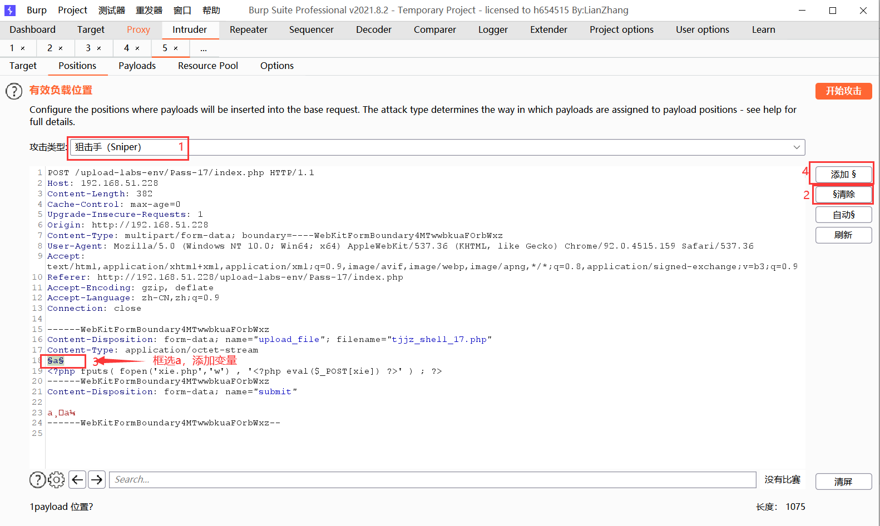Click the 开始攻击 start attack button
880x526 pixels.
point(843,91)
